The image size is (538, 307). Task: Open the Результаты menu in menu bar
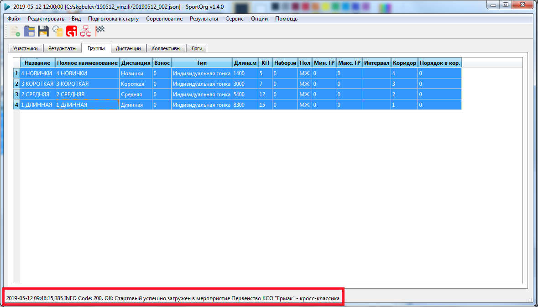[x=204, y=19]
